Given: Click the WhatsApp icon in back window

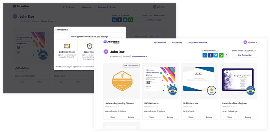Looking at the screenshot, I should (x=130, y=20).
